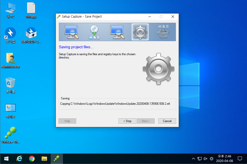This screenshot has width=247, height=164.
Task: Click the disabled Next button
Action: point(146,121)
